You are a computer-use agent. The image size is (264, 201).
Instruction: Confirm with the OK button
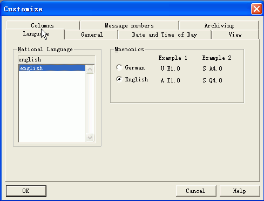click(26, 191)
